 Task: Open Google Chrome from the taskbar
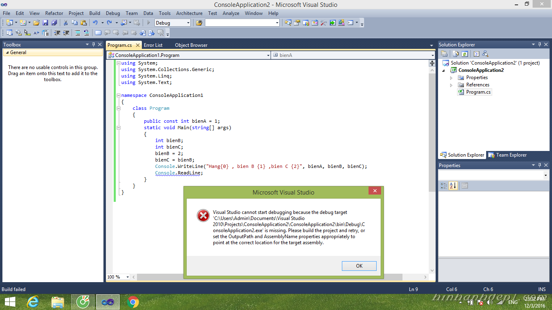tap(133, 302)
